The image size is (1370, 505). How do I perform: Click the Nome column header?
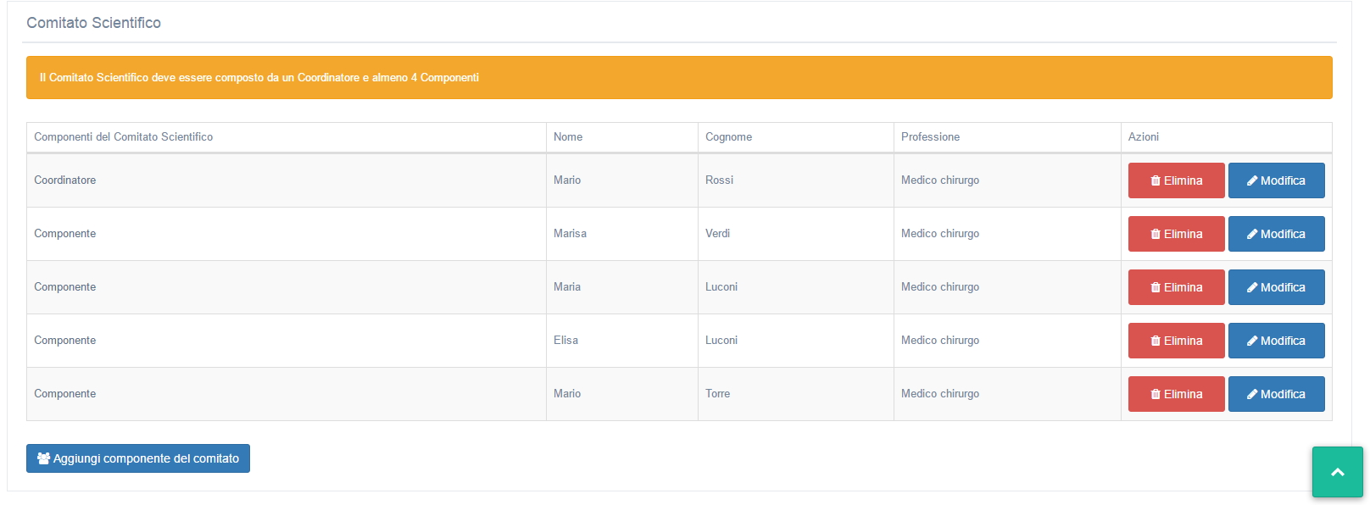pyautogui.click(x=568, y=136)
